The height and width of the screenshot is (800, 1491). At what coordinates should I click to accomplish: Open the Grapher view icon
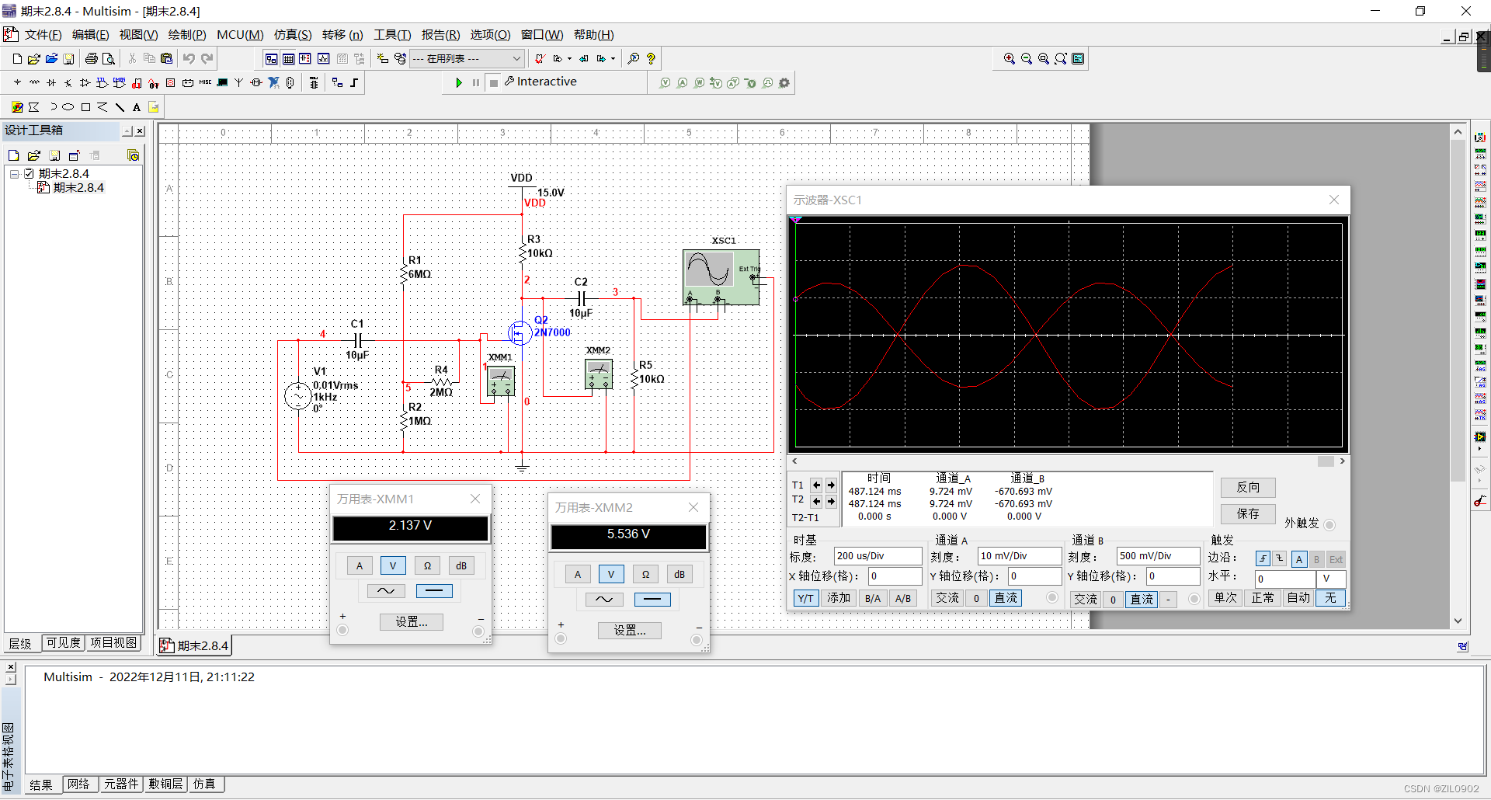pyautogui.click(x=323, y=58)
